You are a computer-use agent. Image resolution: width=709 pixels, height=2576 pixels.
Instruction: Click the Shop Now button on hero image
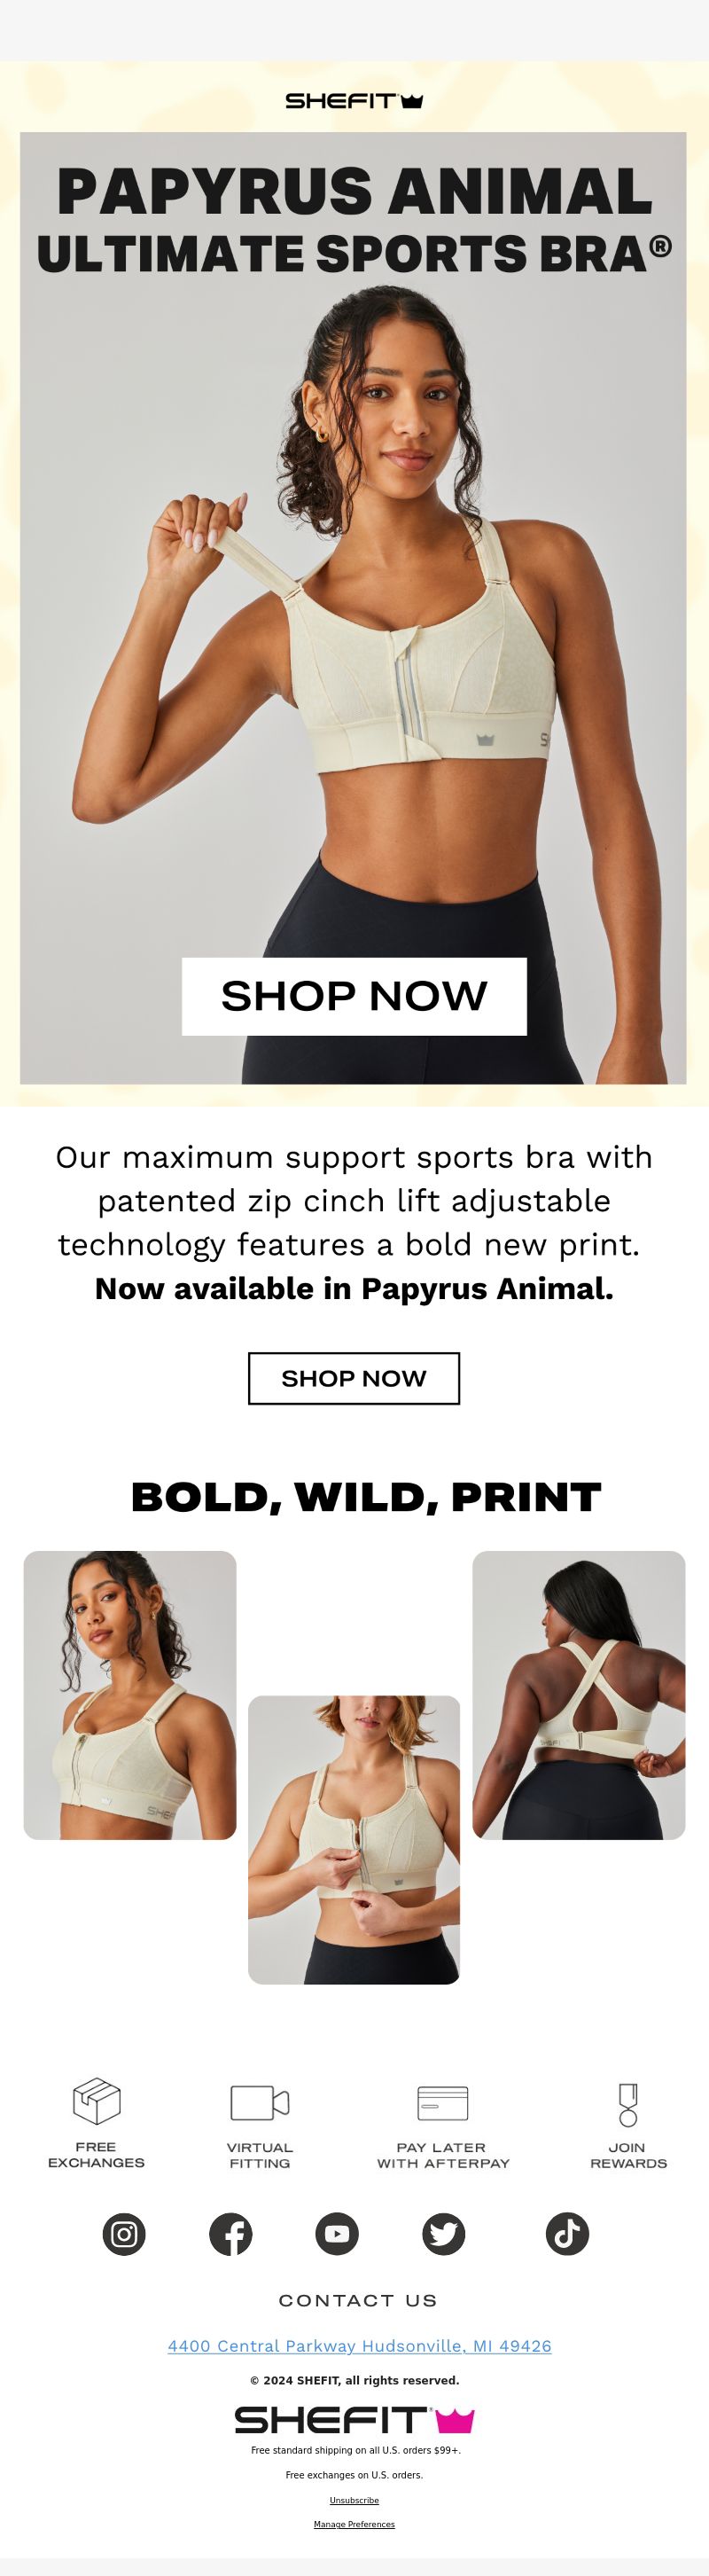coord(354,996)
